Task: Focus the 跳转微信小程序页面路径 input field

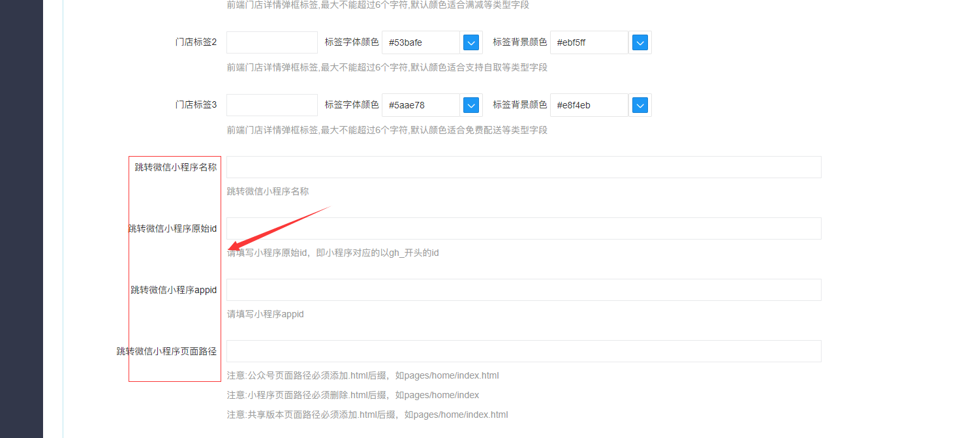Action: [523, 351]
